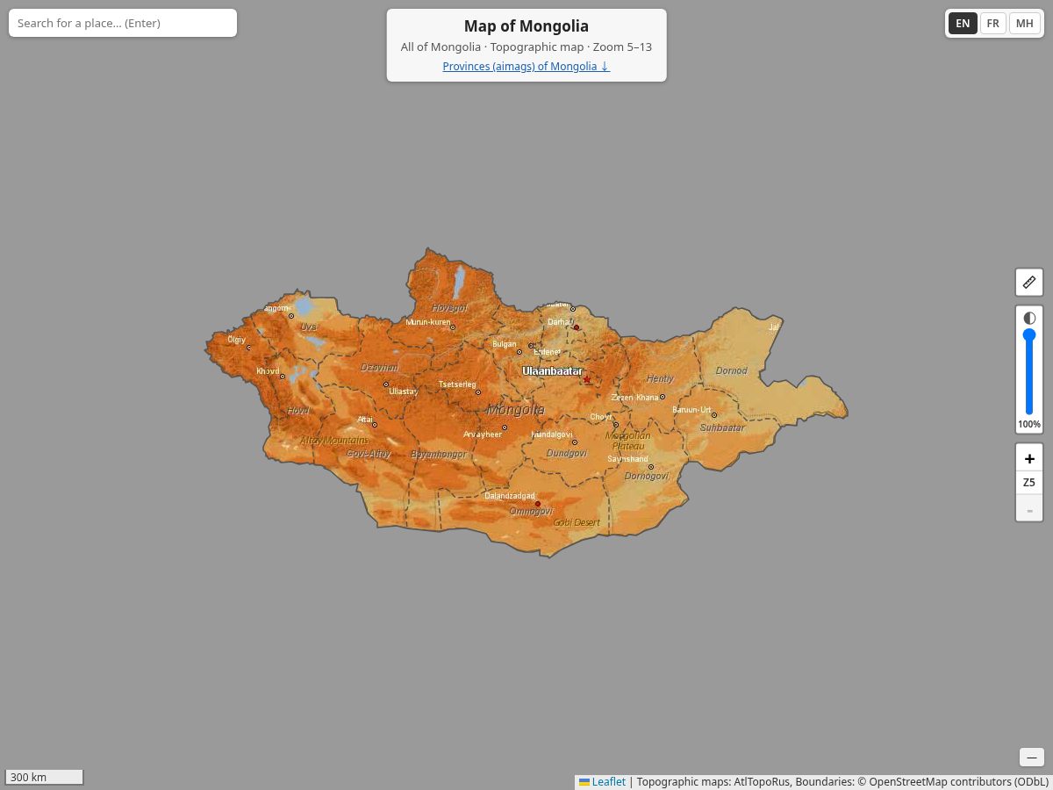Click the Murun-kuren town label
This screenshot has width=1053, height=790.
point(427,322)
